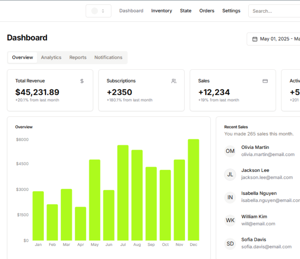Click the name Olivia Martin
This screenshot has height=259, width=300.
tap(255, 147)
